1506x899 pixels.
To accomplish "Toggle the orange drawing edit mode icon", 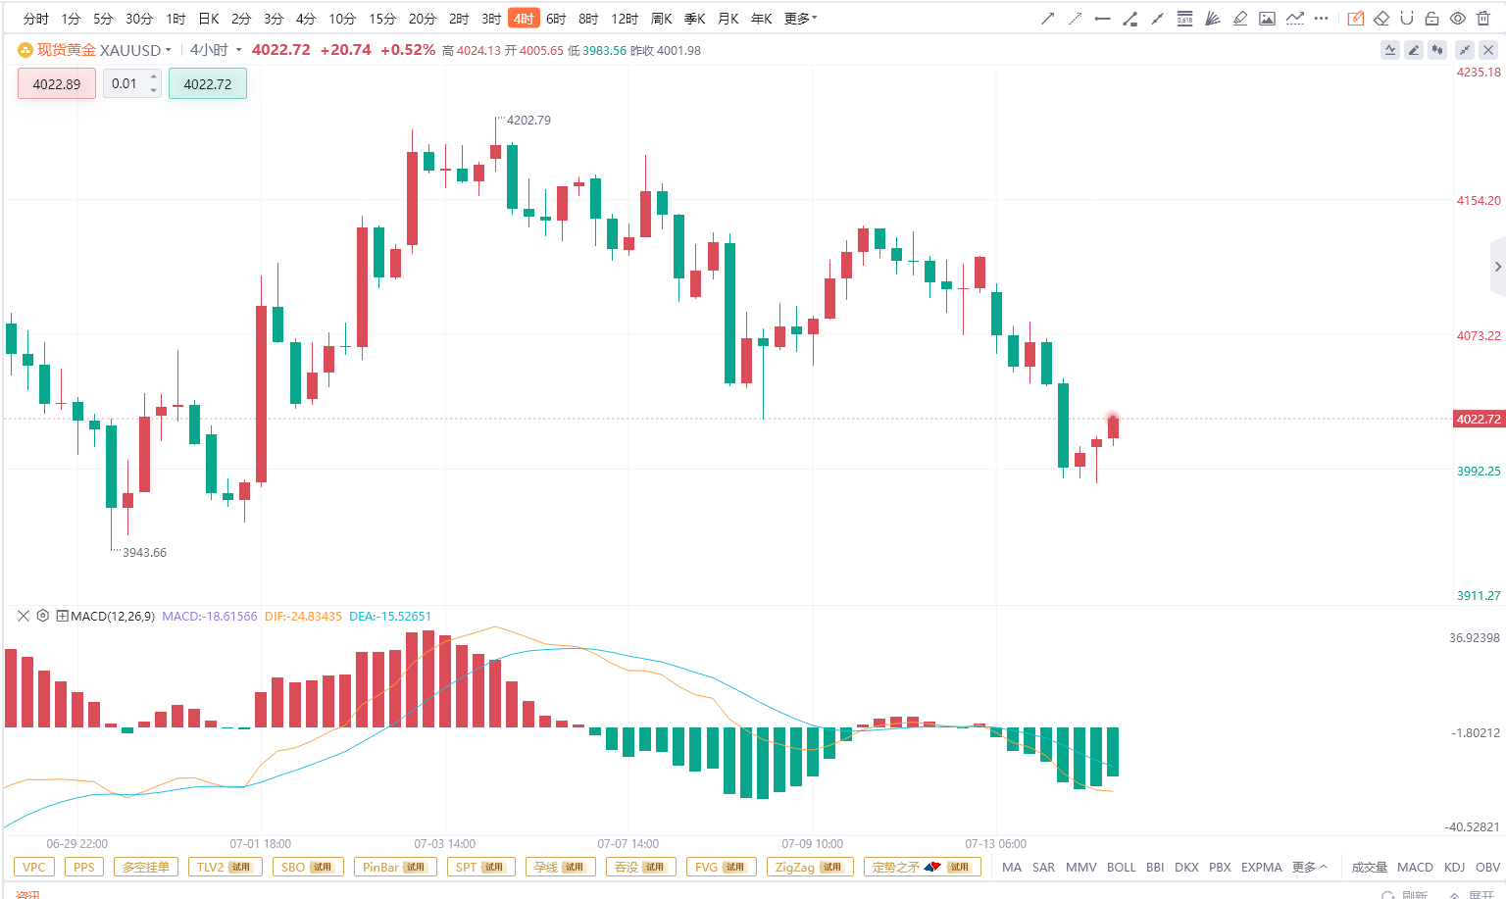I will pos(1356,19).
